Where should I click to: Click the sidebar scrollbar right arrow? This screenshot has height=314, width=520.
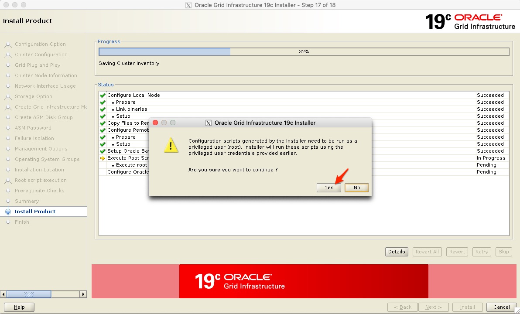coord(83,294)
